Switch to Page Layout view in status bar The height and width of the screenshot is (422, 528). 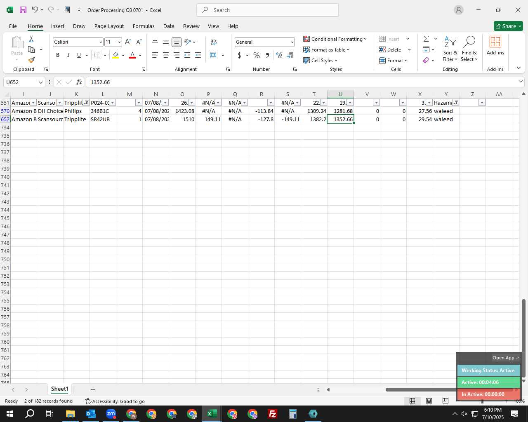click(x=429, y=401)
